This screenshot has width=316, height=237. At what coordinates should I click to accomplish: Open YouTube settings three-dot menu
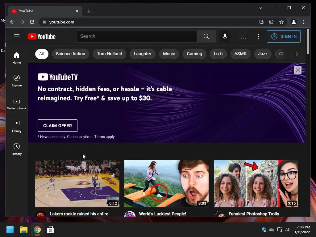(258, 36)
